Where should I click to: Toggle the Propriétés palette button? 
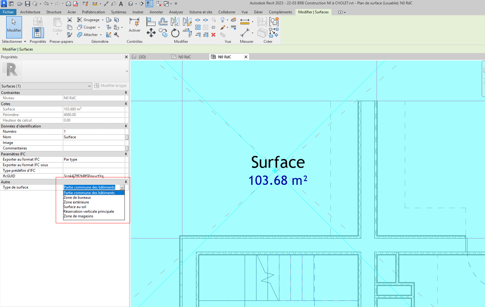tap(38, 33)
